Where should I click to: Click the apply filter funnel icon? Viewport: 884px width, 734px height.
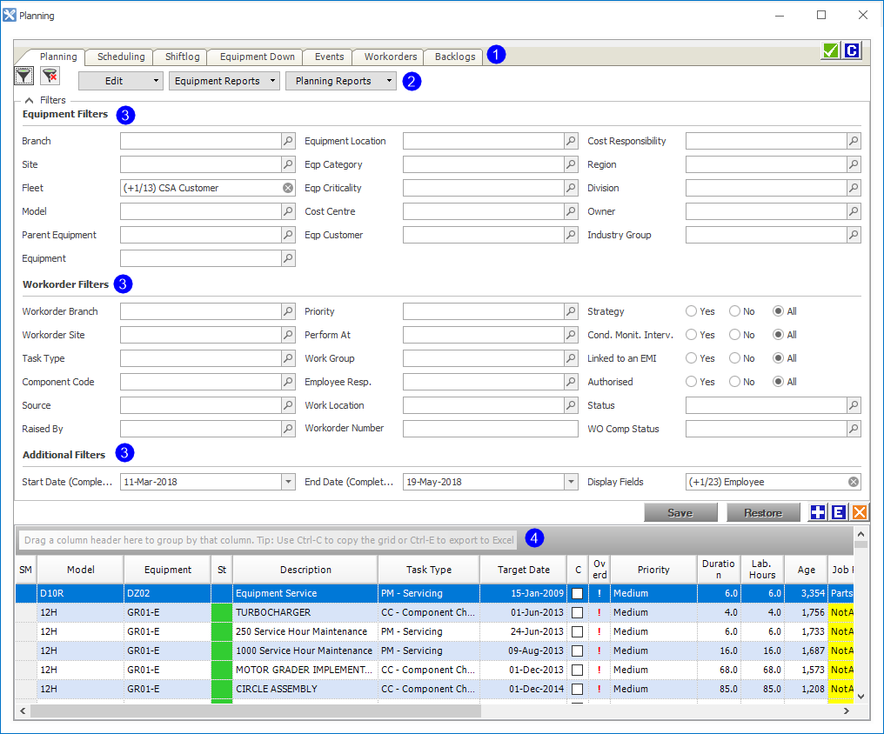pyautogui.click(x=24, y=77)
